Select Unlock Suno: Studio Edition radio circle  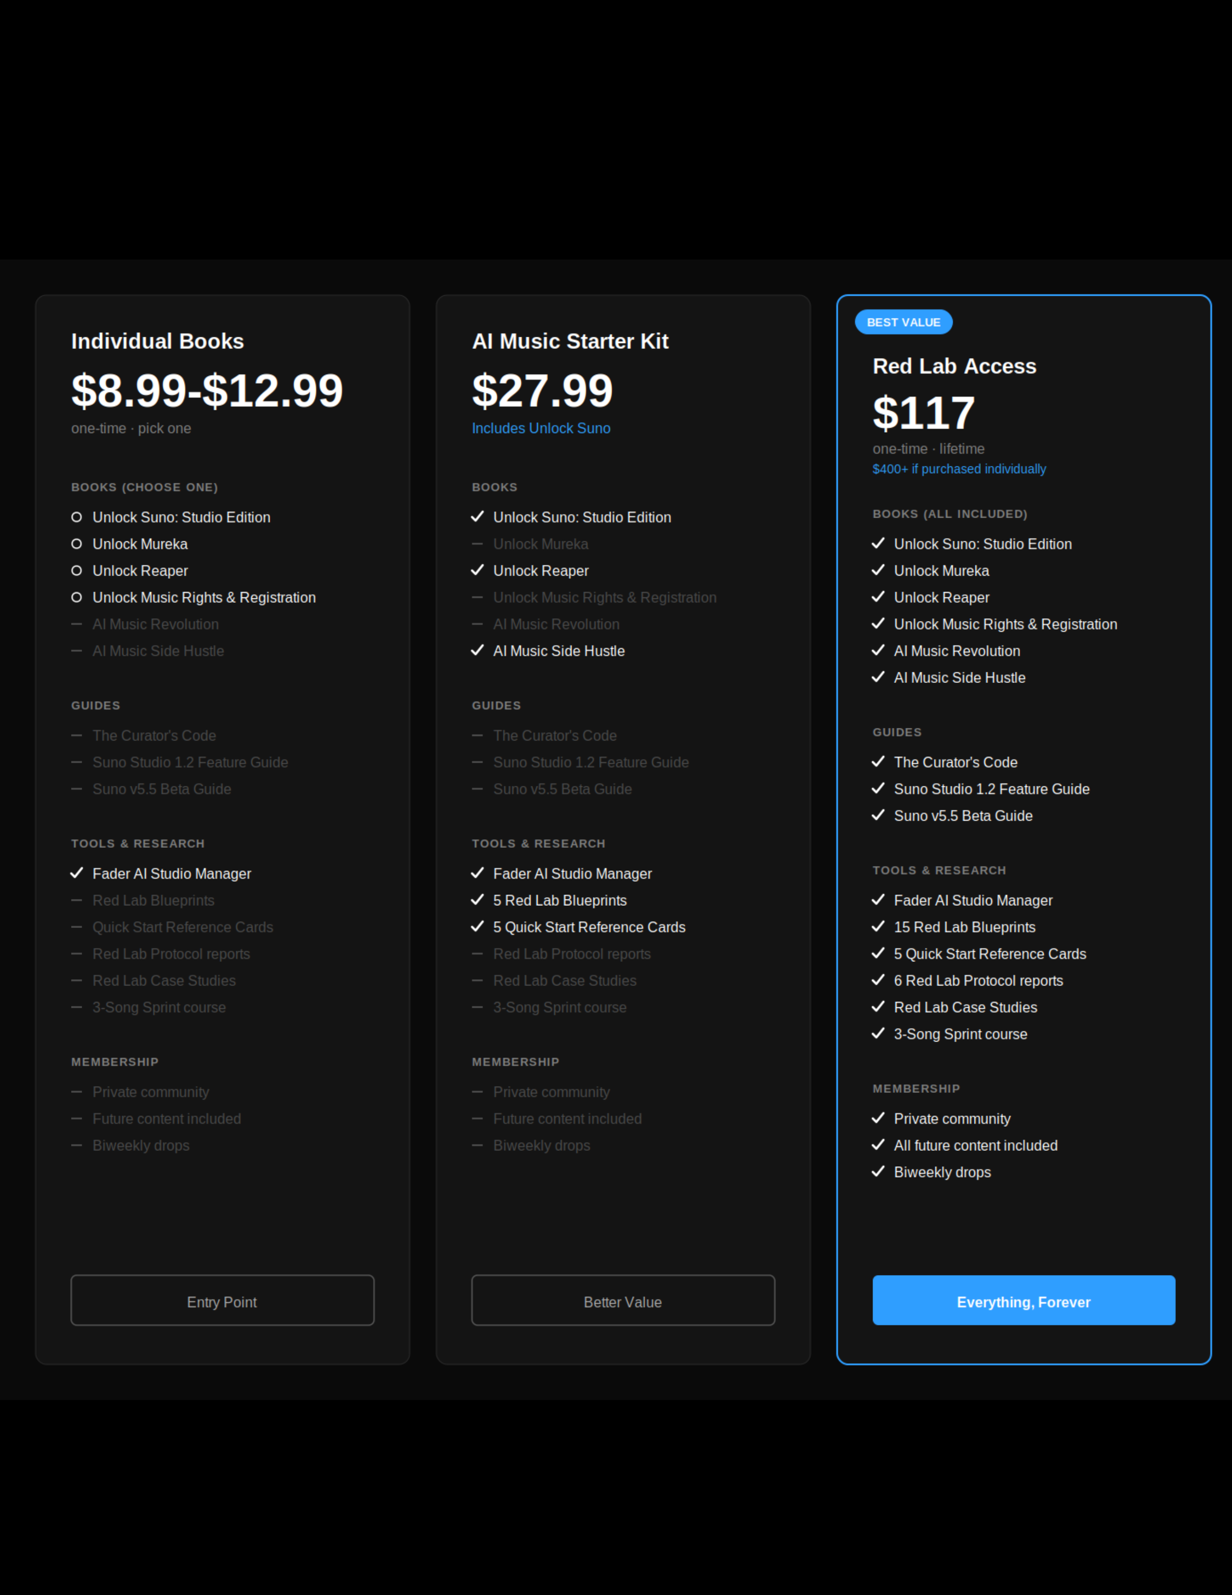[x=77, y=517]
